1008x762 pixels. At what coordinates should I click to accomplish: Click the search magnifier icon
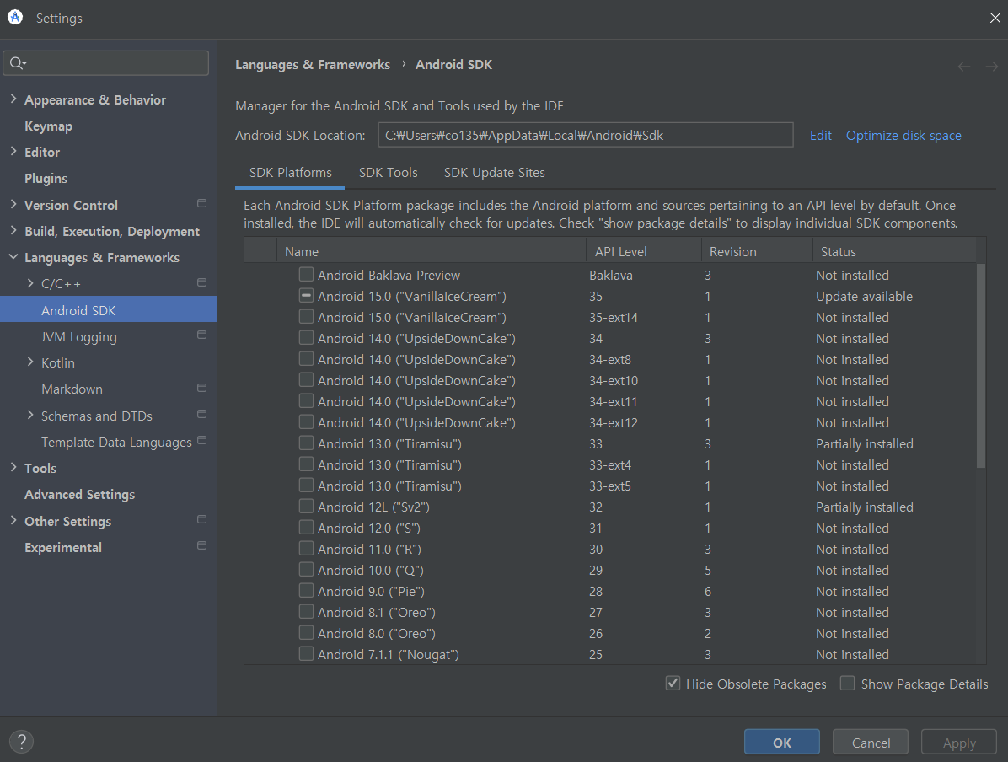pos(18,63)
